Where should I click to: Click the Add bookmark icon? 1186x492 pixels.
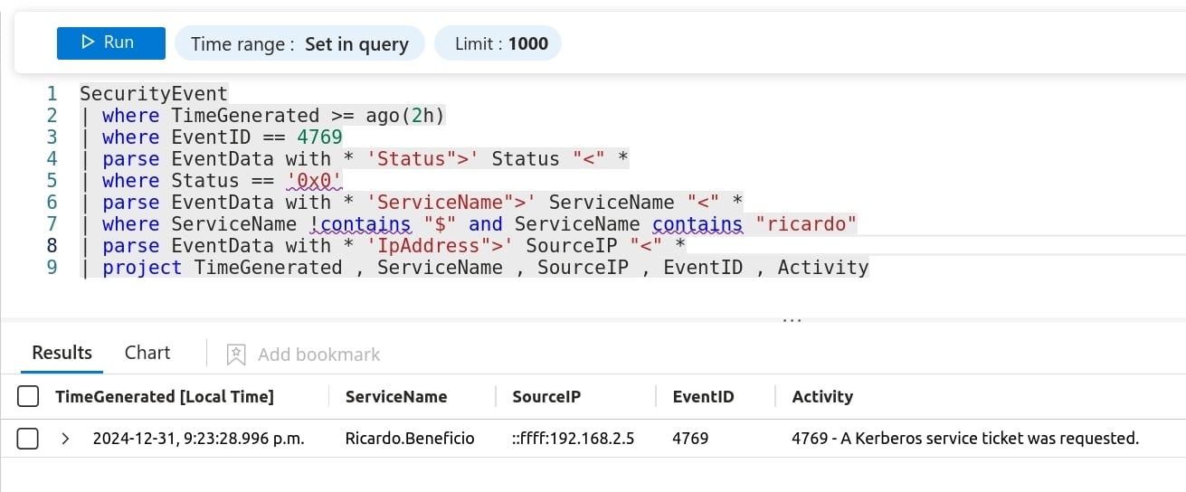coord(236,355)
